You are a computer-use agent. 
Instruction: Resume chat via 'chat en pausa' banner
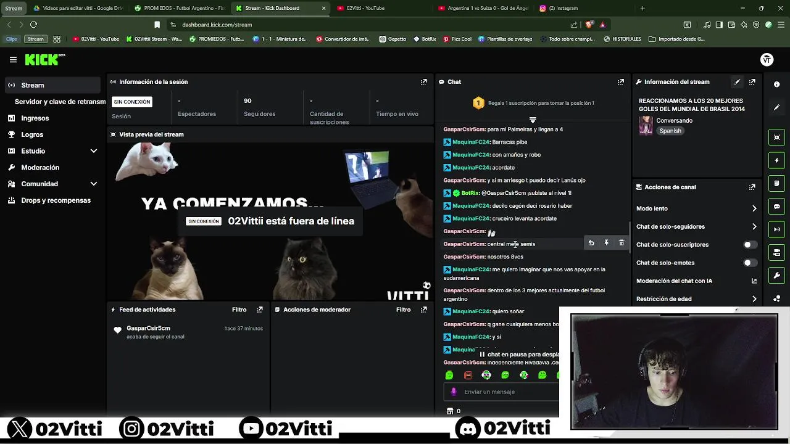tap(518, 355)
